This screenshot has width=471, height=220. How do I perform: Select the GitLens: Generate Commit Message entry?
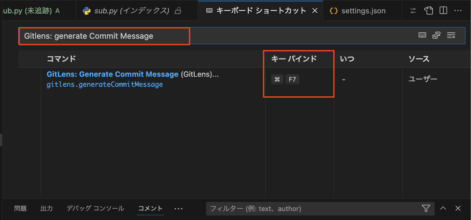113,74
